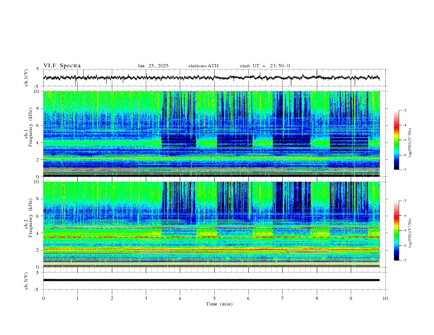Image resolution: width=434 pixels, height=335 pixels.
Task: Click the "-3" value on ch.2 color bar
Action: point(404,201)
